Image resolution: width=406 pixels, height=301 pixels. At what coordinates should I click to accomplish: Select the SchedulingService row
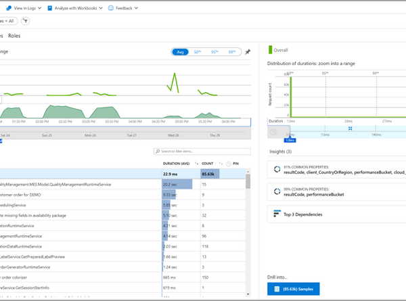tap(122, 205)
